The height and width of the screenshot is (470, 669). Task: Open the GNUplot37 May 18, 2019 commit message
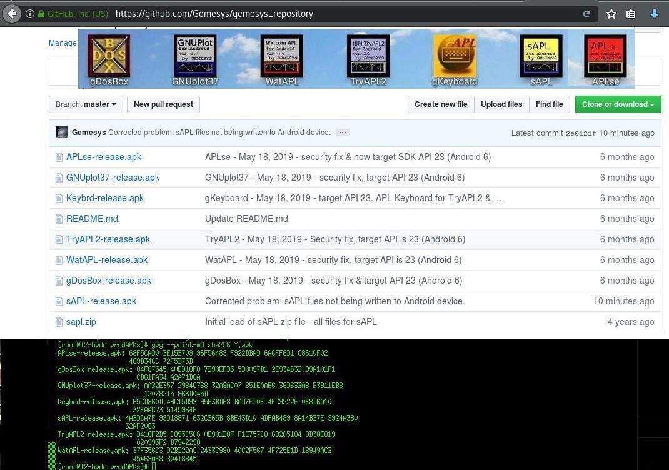(335, 177)
